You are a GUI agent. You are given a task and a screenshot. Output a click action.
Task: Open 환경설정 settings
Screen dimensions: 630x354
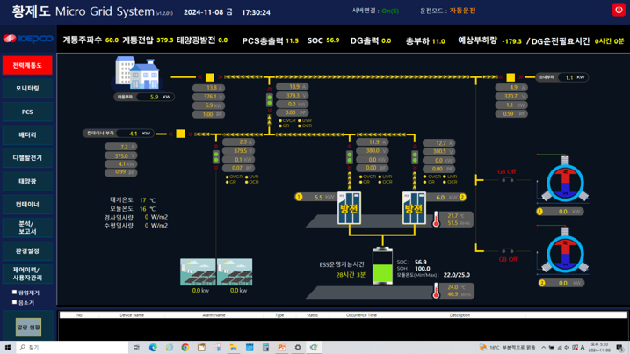[x=27, y=251]
